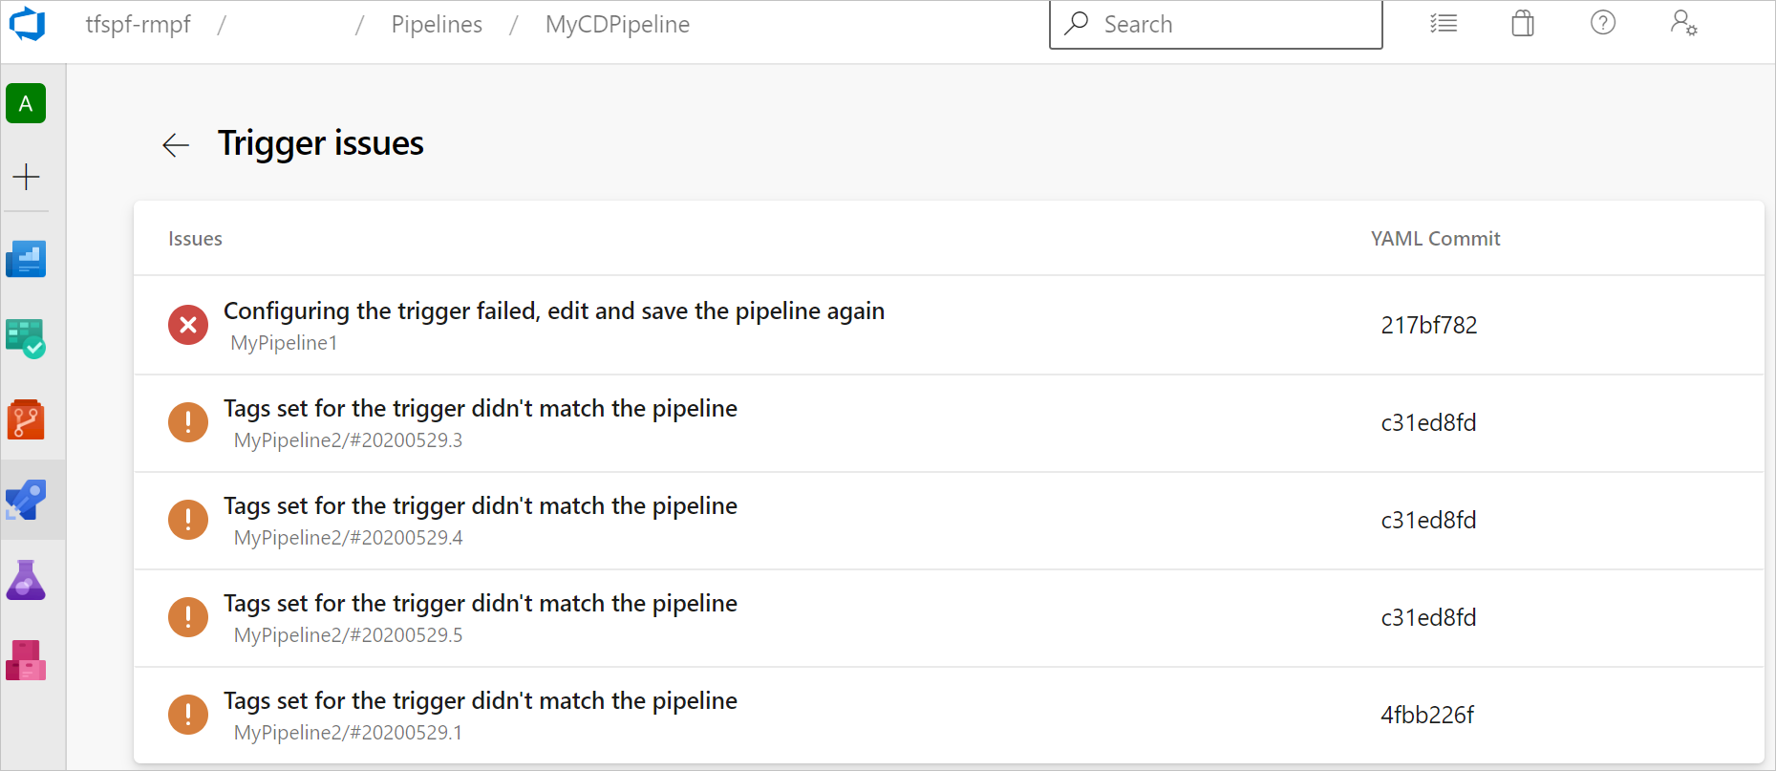
Task: Open the Test Plans flask icon
Action: [26, 580]
